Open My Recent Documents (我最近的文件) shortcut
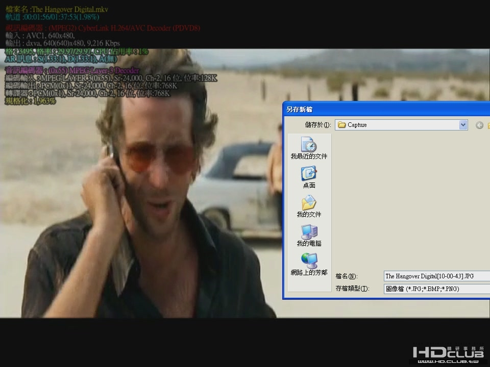 pyautogui.click(x=309, y=148)
